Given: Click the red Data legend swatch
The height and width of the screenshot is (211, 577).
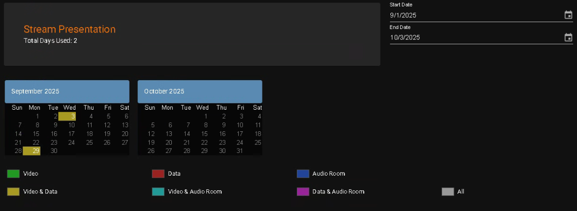Looking at the screenshot, I should pos(158,174).
